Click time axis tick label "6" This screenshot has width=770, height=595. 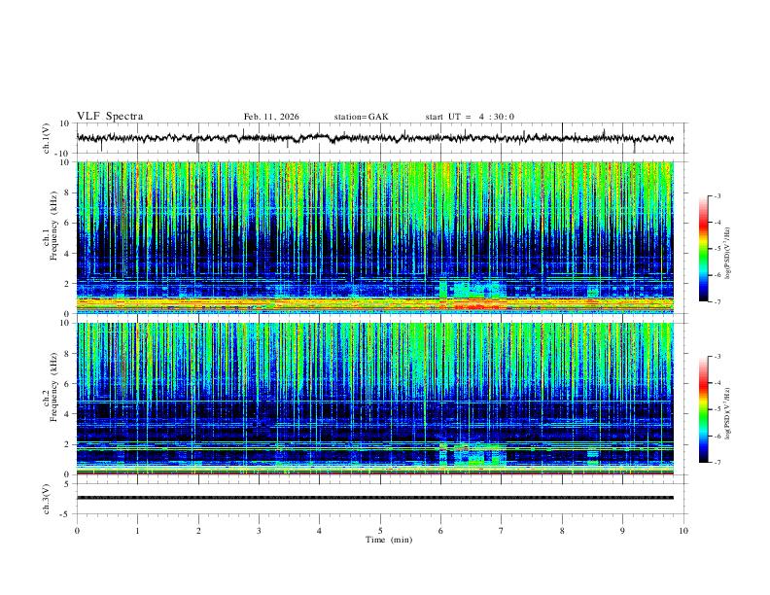pyautogui.click(x=441, y=531)
